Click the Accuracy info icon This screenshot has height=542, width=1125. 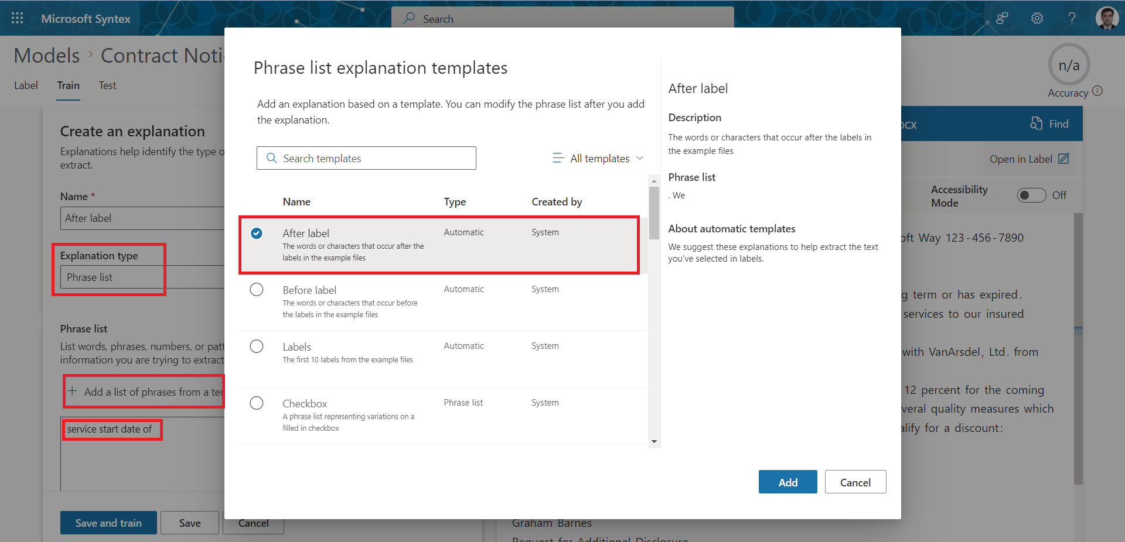tap(1097, 91)
